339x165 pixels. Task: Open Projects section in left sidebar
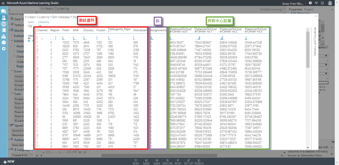[x=3, y=11]
